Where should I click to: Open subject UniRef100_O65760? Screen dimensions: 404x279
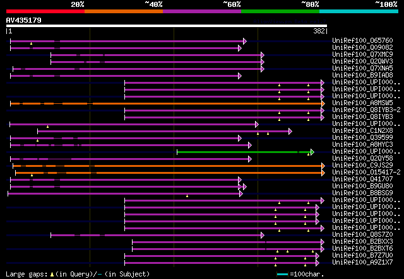362,40
